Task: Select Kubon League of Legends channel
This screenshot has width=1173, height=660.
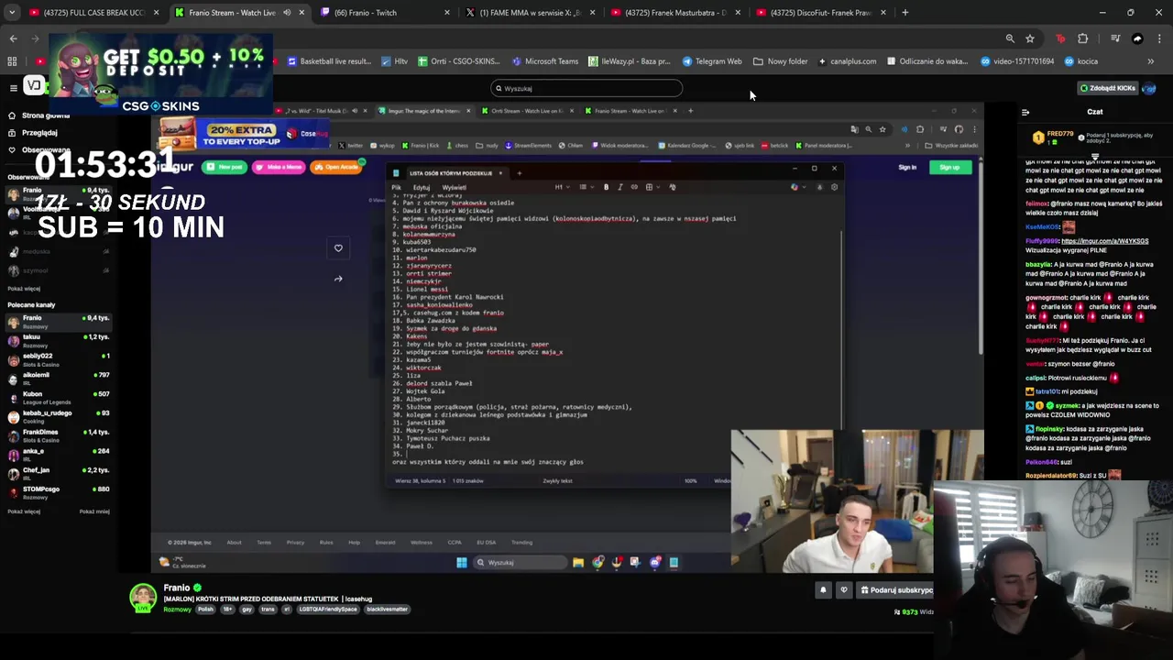Action: pos(57,397)
